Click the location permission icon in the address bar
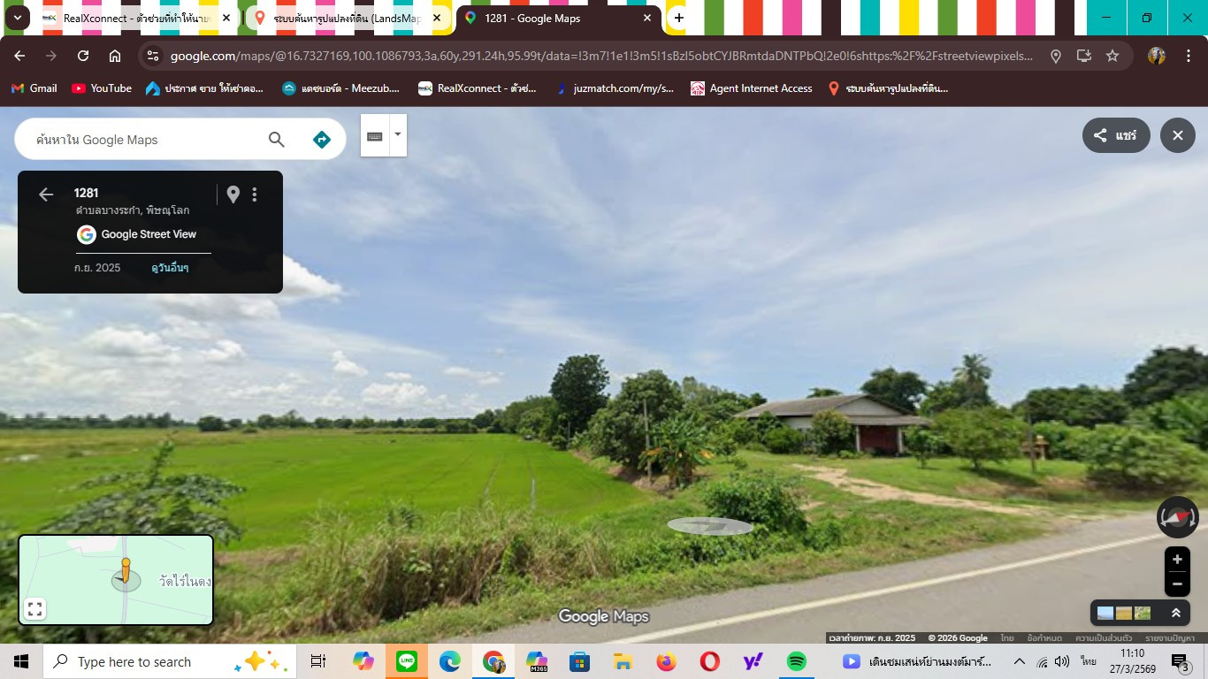1208x679 pixels. [x=1056, y=56]
